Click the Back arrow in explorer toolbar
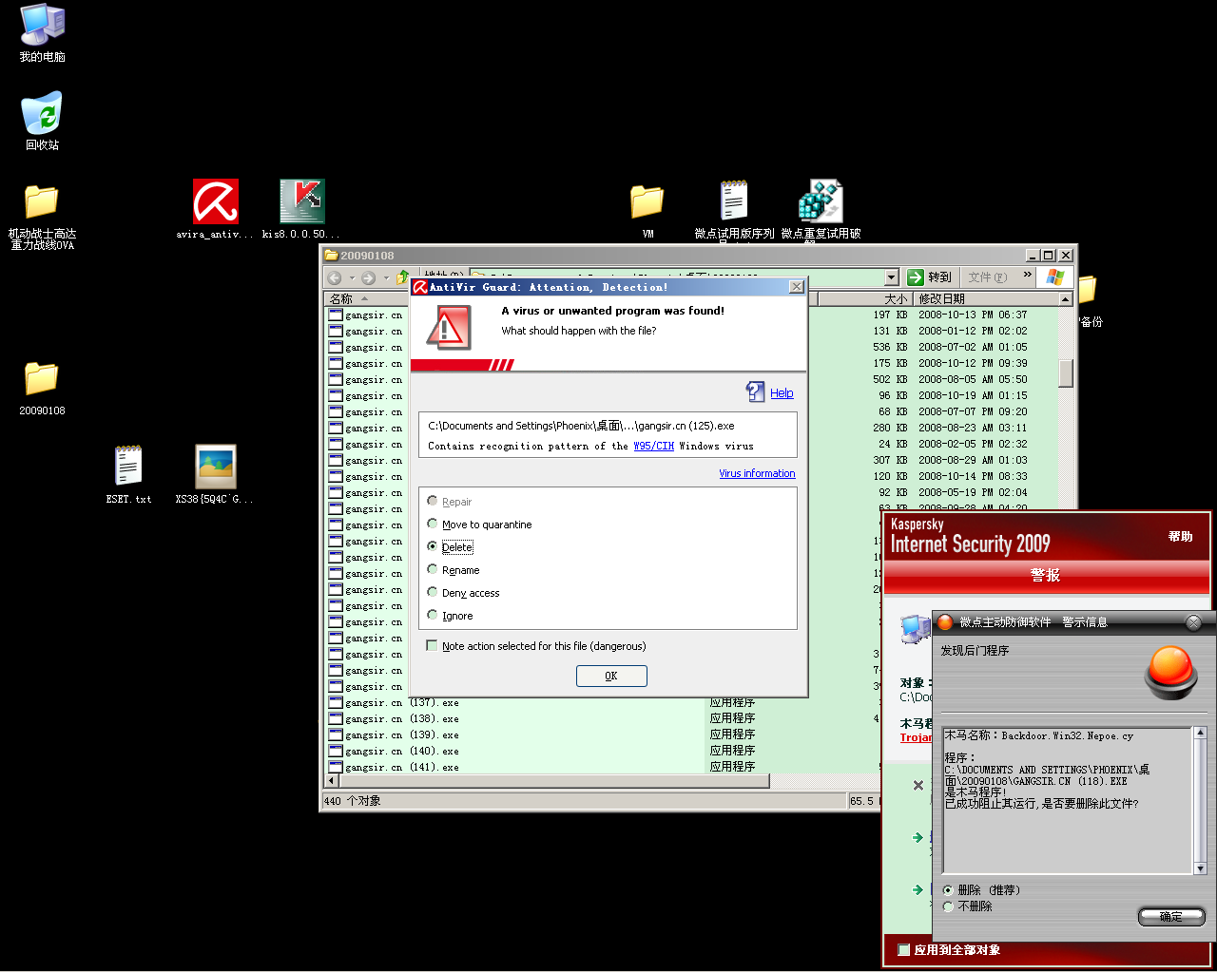Image resolution: width=1217 pixels, height=973 pixels. point(335,277)
